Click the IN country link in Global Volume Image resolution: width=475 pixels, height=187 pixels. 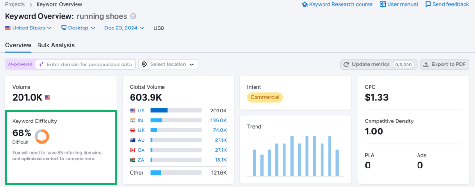click(140, 121)
